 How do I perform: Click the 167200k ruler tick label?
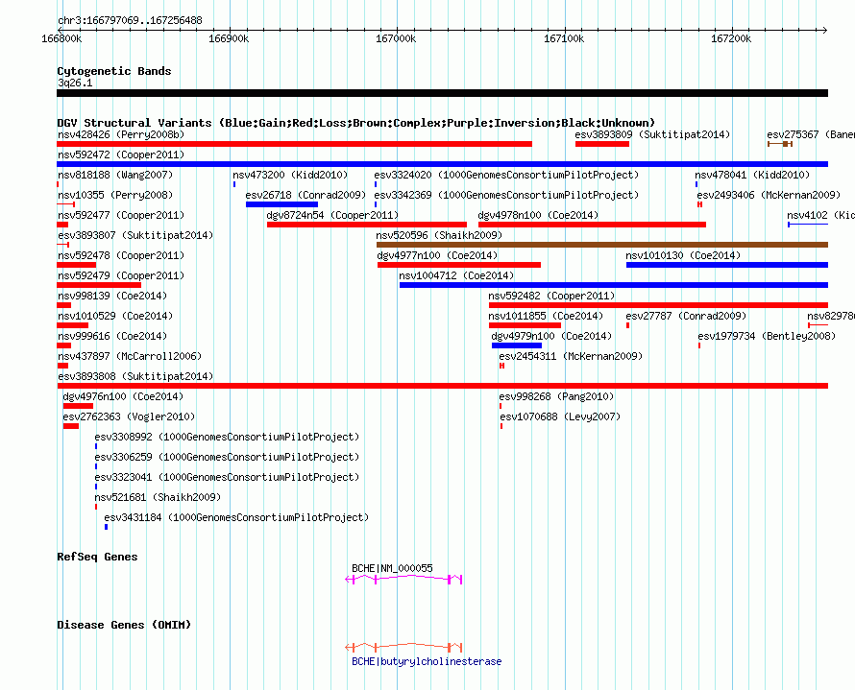point(731,38)
